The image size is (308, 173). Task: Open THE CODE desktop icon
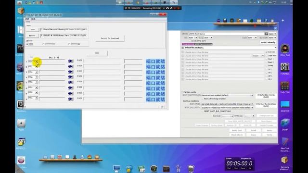point(285,86)
